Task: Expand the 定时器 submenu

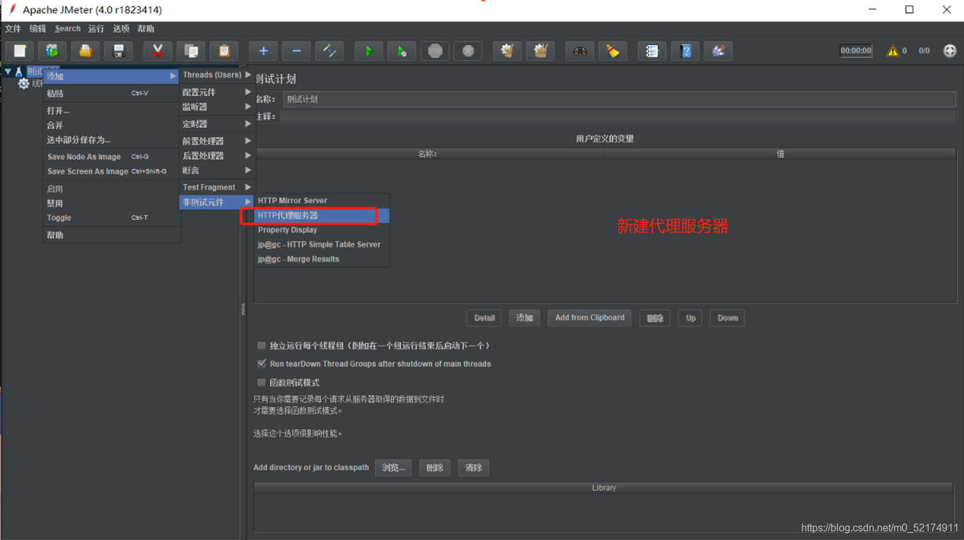Action: [217, 124]
